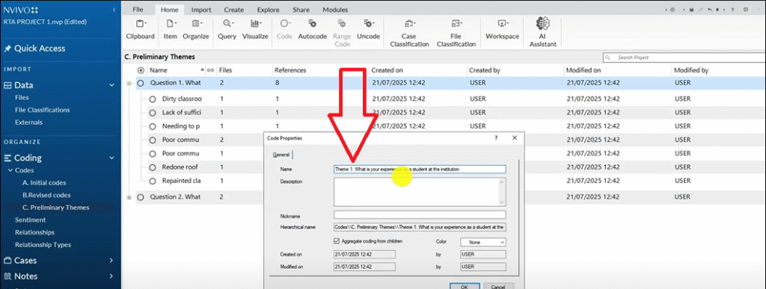766x289 pixels.
Task: Switch to the Modules ribbon tab
Action: click(335, 10)
